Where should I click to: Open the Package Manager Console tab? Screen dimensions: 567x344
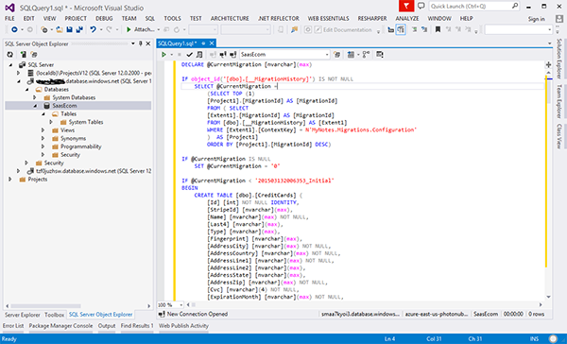click(60, 326)
